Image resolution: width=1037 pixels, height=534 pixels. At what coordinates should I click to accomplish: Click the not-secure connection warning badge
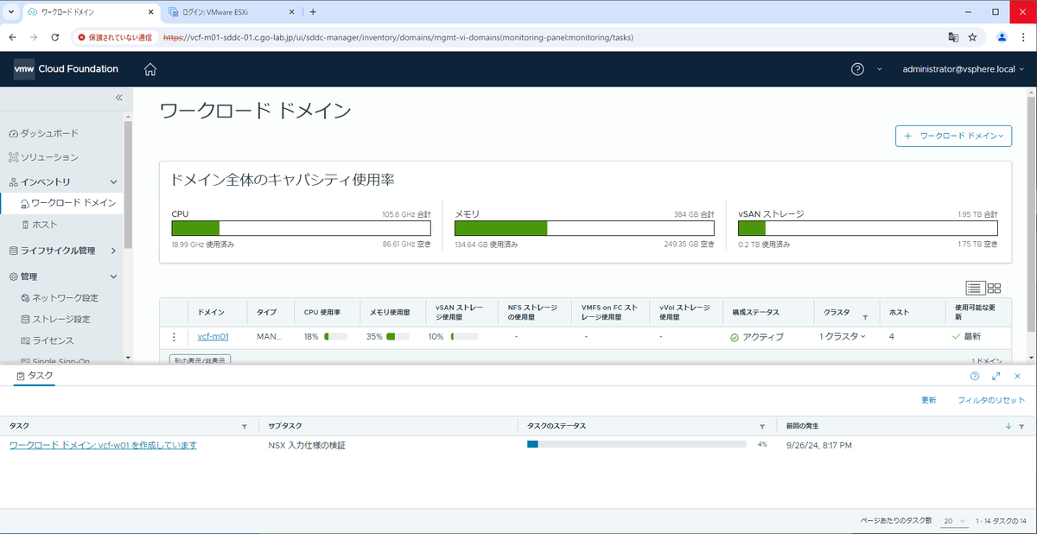click(115, 38)
